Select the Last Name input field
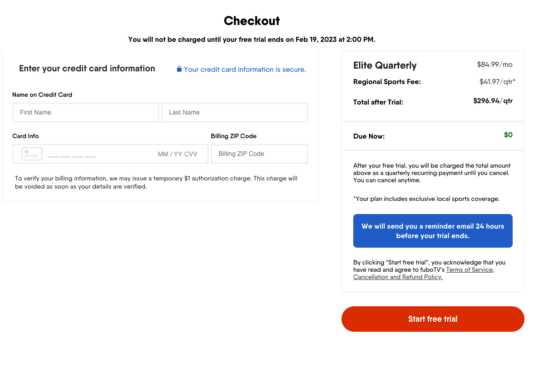Screen dimensions: 544x369 (234, 112)
